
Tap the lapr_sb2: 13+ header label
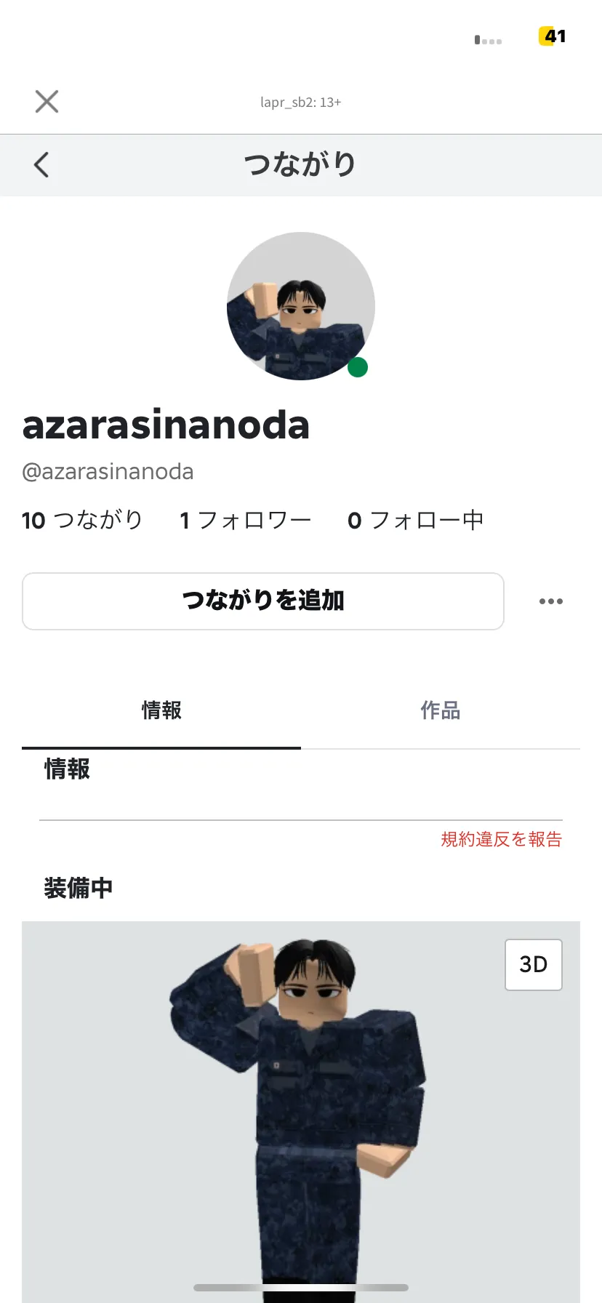301,103
